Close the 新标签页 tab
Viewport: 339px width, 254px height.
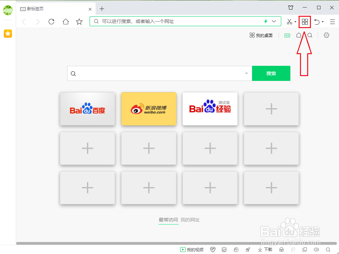click(x=90, y=9)
